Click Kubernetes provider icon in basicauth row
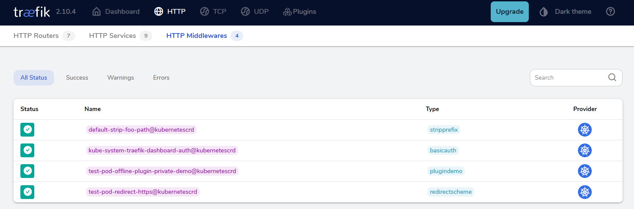 point(585,150)
